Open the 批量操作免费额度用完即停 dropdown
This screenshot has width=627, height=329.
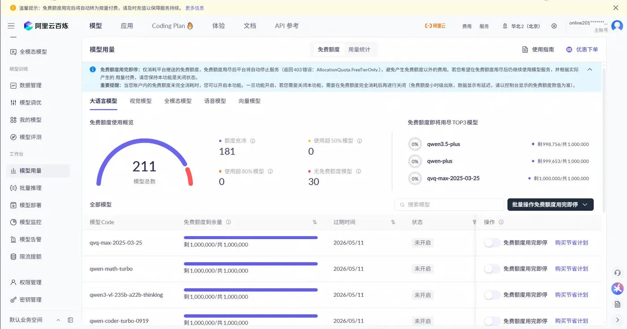(x=550, y=204)
